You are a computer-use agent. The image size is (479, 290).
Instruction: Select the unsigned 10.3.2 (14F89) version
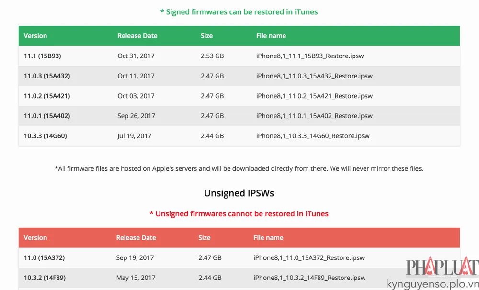(45, 278)
